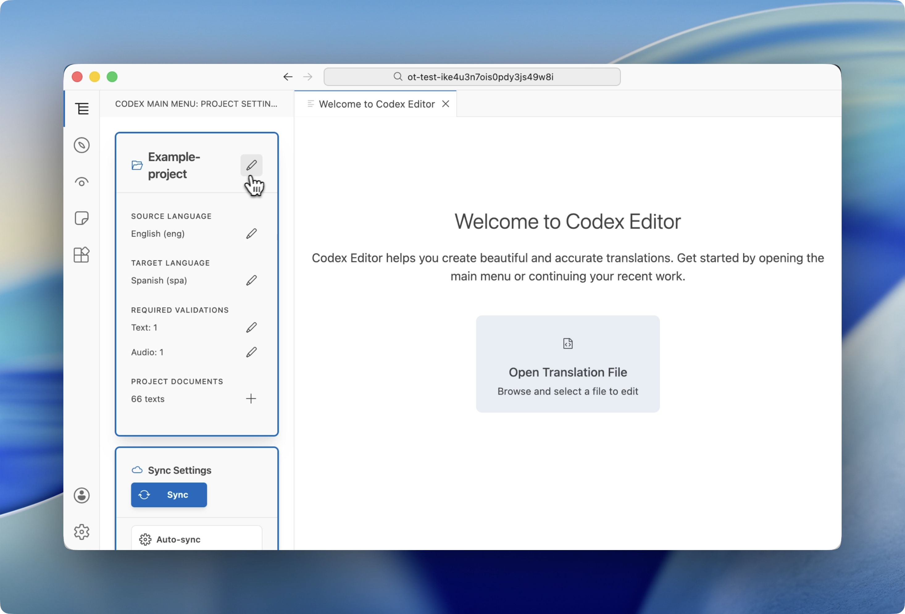The height and width of the screenshot is (614, 905).
Task: Open the manage settings gear icon
Action: tap(82, 532)
